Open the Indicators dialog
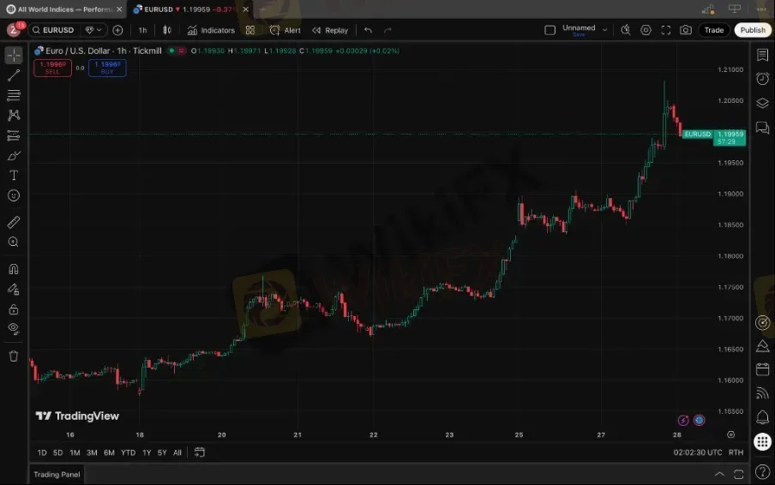 click(211, 30)
